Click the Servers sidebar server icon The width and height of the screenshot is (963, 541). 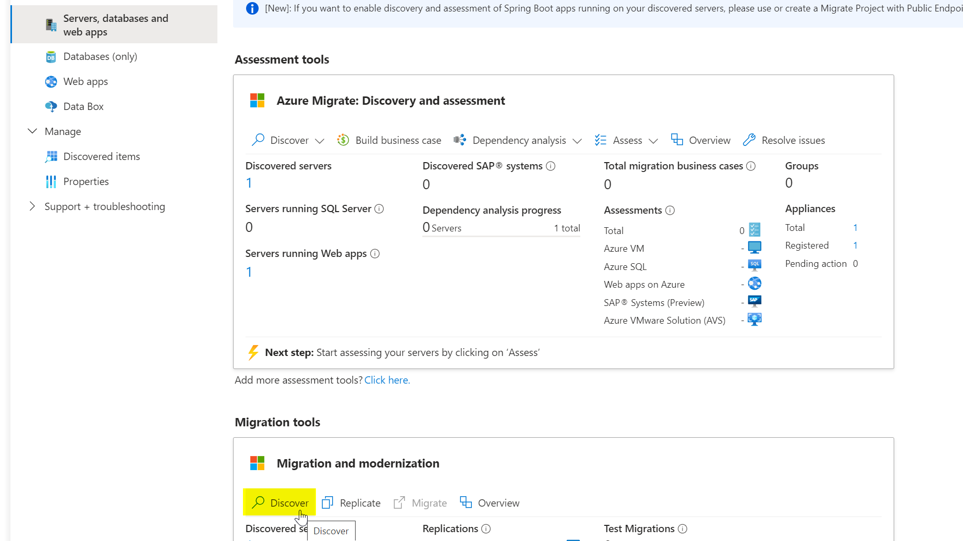pyautogui.click(x=51, y=25)
